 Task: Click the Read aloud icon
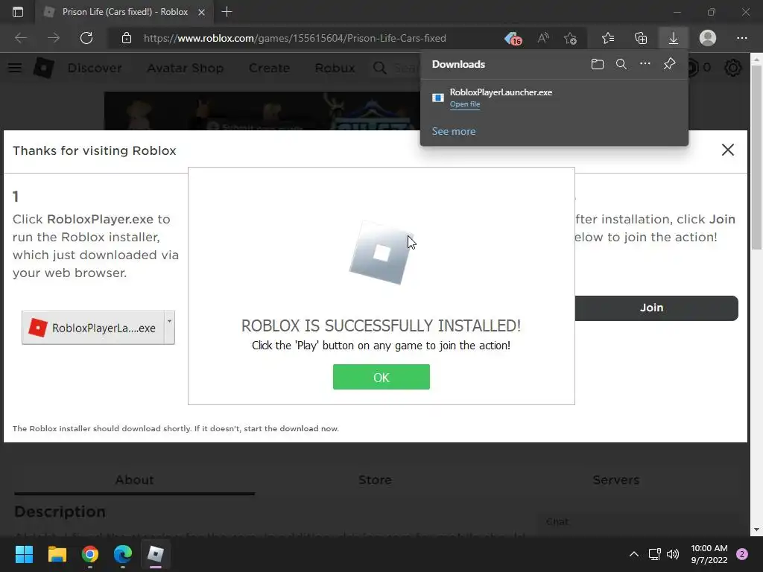tap(543, 38)
